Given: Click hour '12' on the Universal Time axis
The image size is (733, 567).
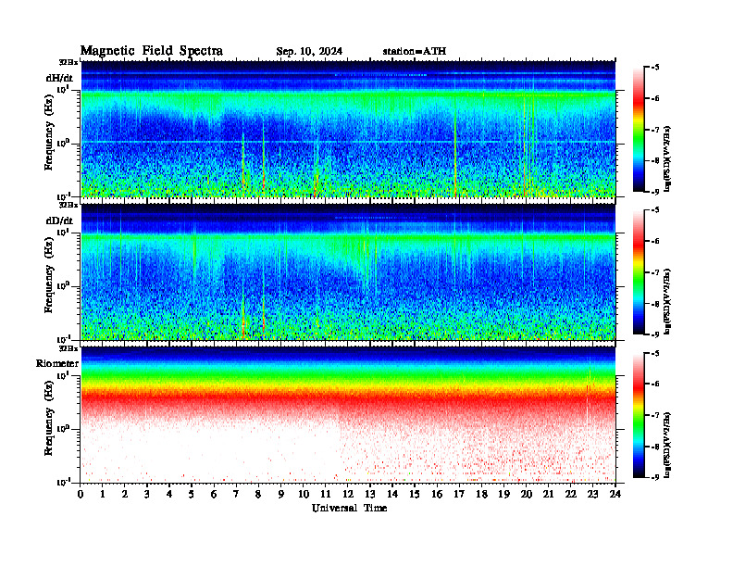Looking at the screenshot, I should pyautogui.click(x=348, y=494).
